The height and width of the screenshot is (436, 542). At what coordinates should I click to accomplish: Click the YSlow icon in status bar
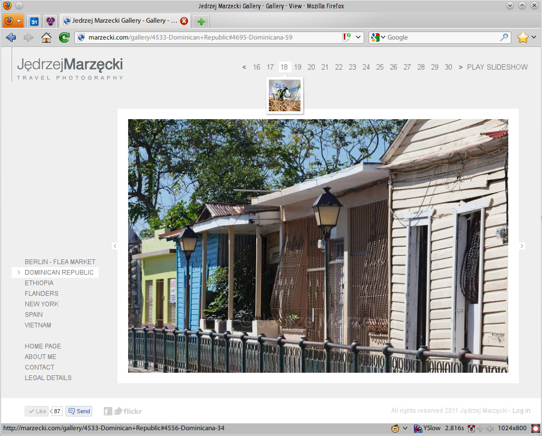pos(419,428)
